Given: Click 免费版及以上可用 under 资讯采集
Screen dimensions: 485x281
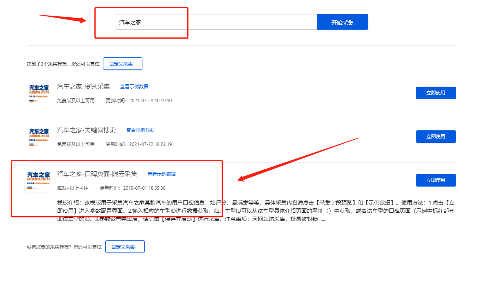Looking at the screenshot, I should tap(76, 101).
